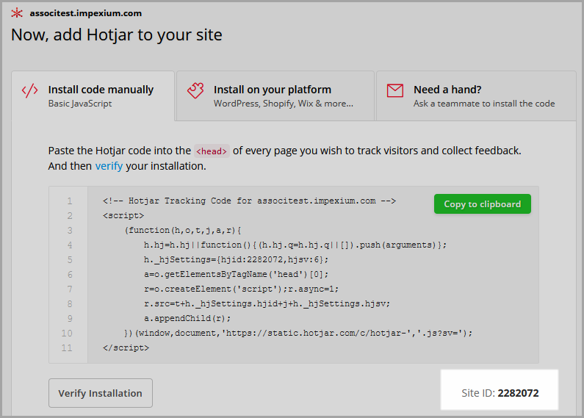Click line number 1 in code gutter
584x418 pixels.
[x=70, y=201]
